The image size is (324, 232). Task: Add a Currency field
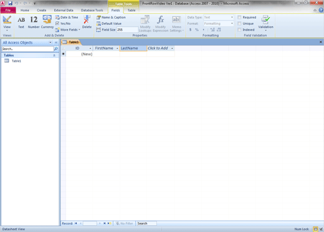[x=47, y=22]
